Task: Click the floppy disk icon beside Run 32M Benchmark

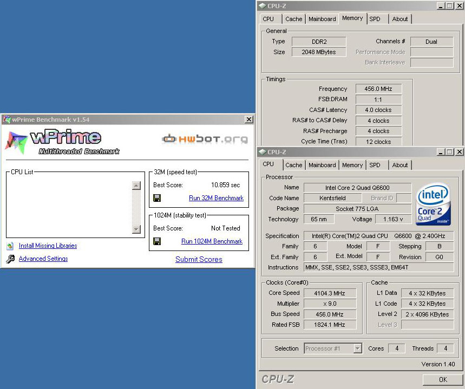Action: click(157, 198)
